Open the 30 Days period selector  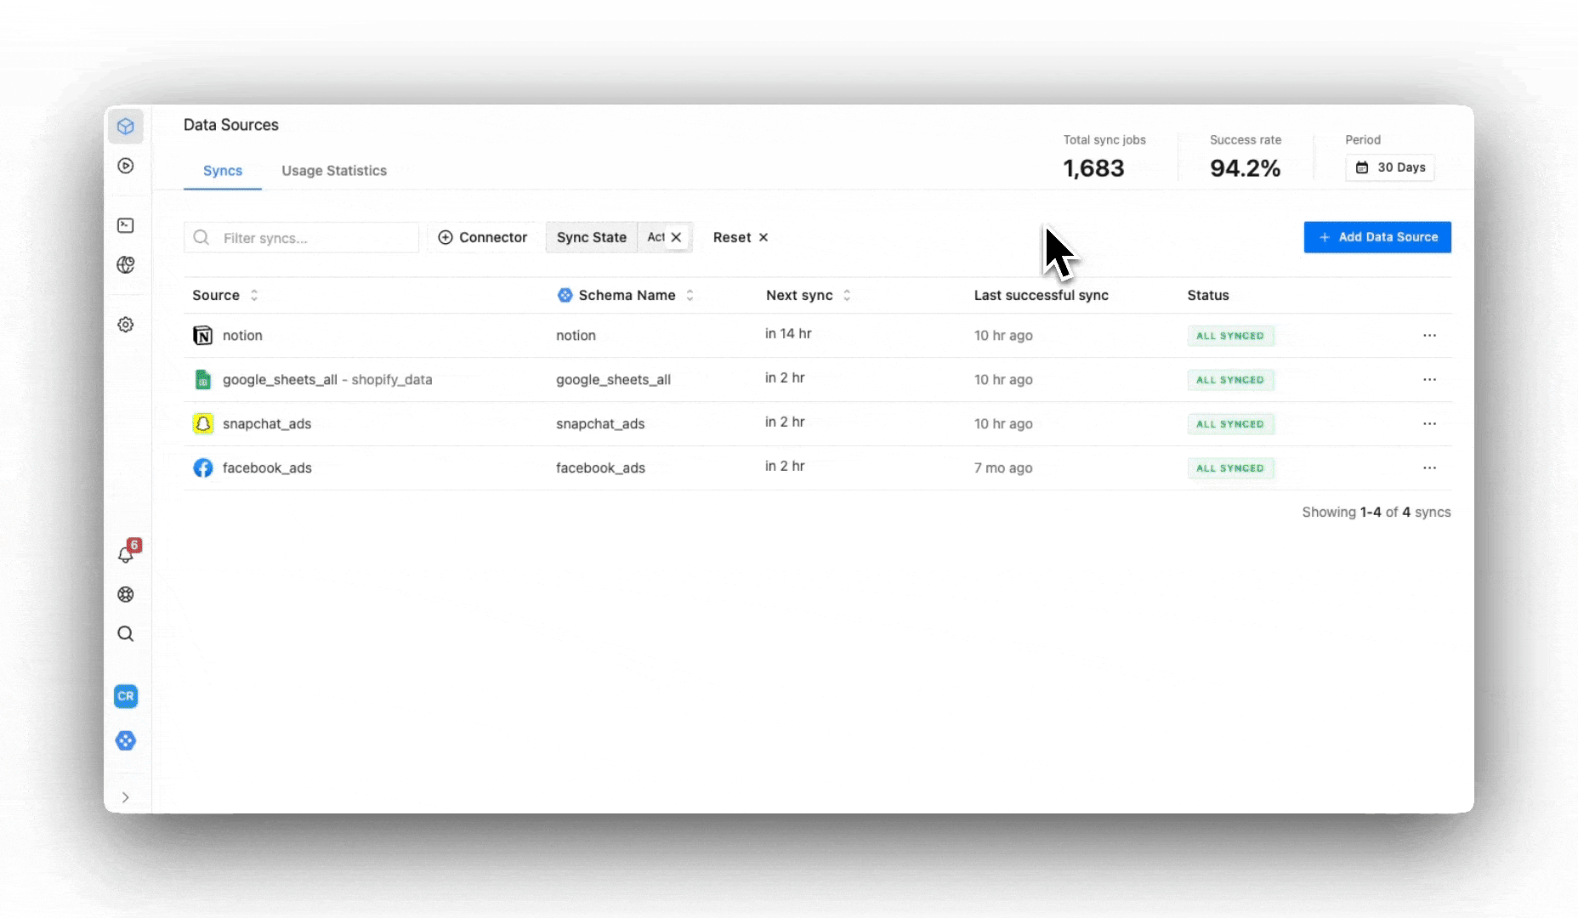1390,167
